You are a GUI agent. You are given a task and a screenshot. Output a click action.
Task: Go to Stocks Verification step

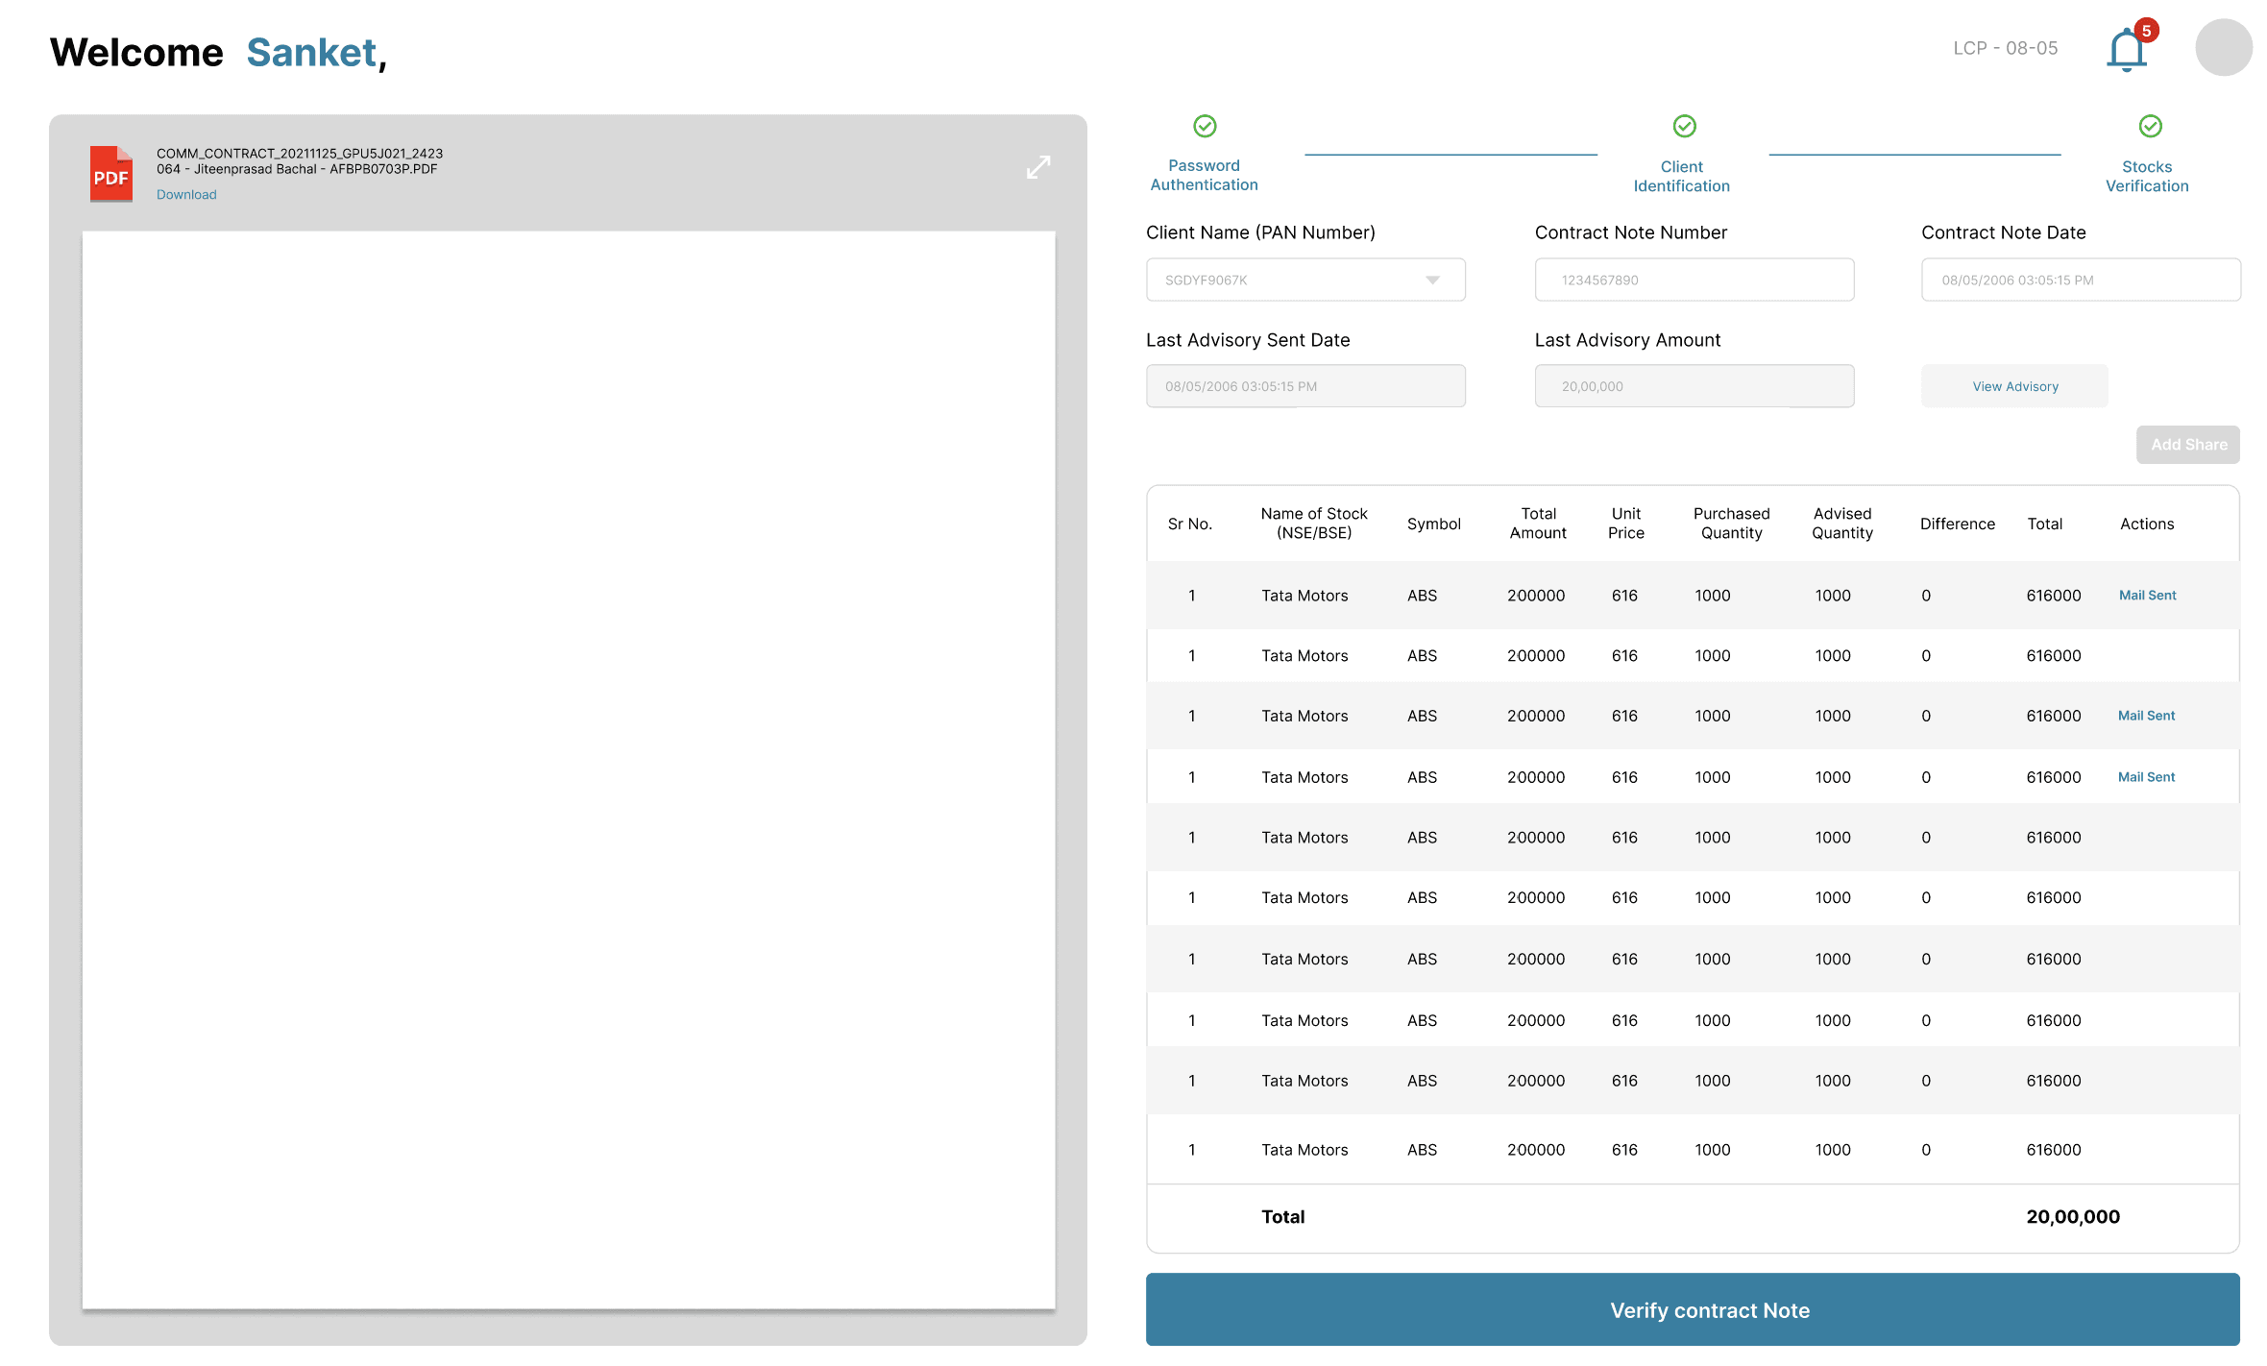(2147, 177)
